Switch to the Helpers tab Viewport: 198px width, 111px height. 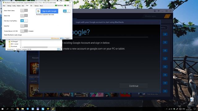coord(19,6)
